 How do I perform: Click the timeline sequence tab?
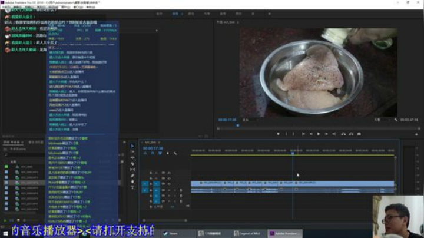(x=151, y=143)
